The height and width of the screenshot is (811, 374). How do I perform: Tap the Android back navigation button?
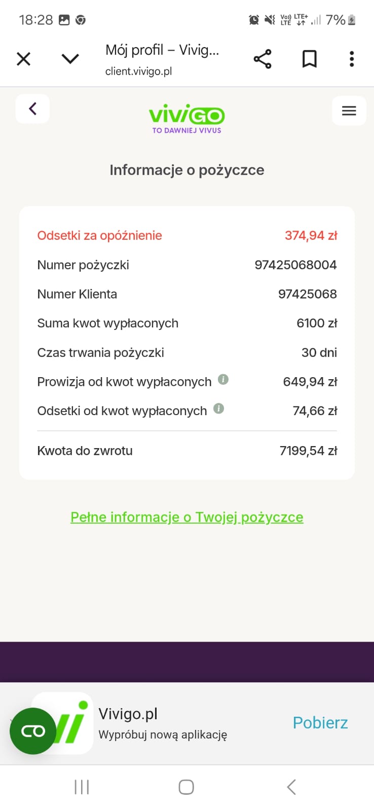coord(291,787)
